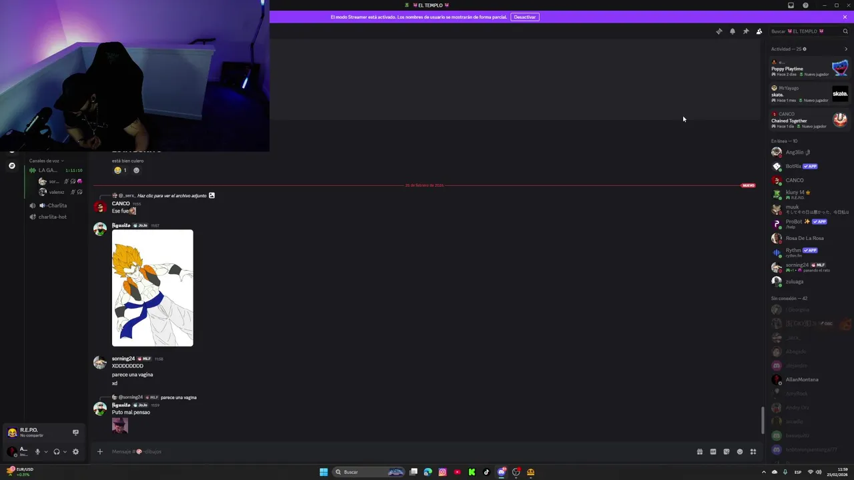The image size is (854, 480).
Task: Select member Rosa De La Rosa
Action: 809,238
